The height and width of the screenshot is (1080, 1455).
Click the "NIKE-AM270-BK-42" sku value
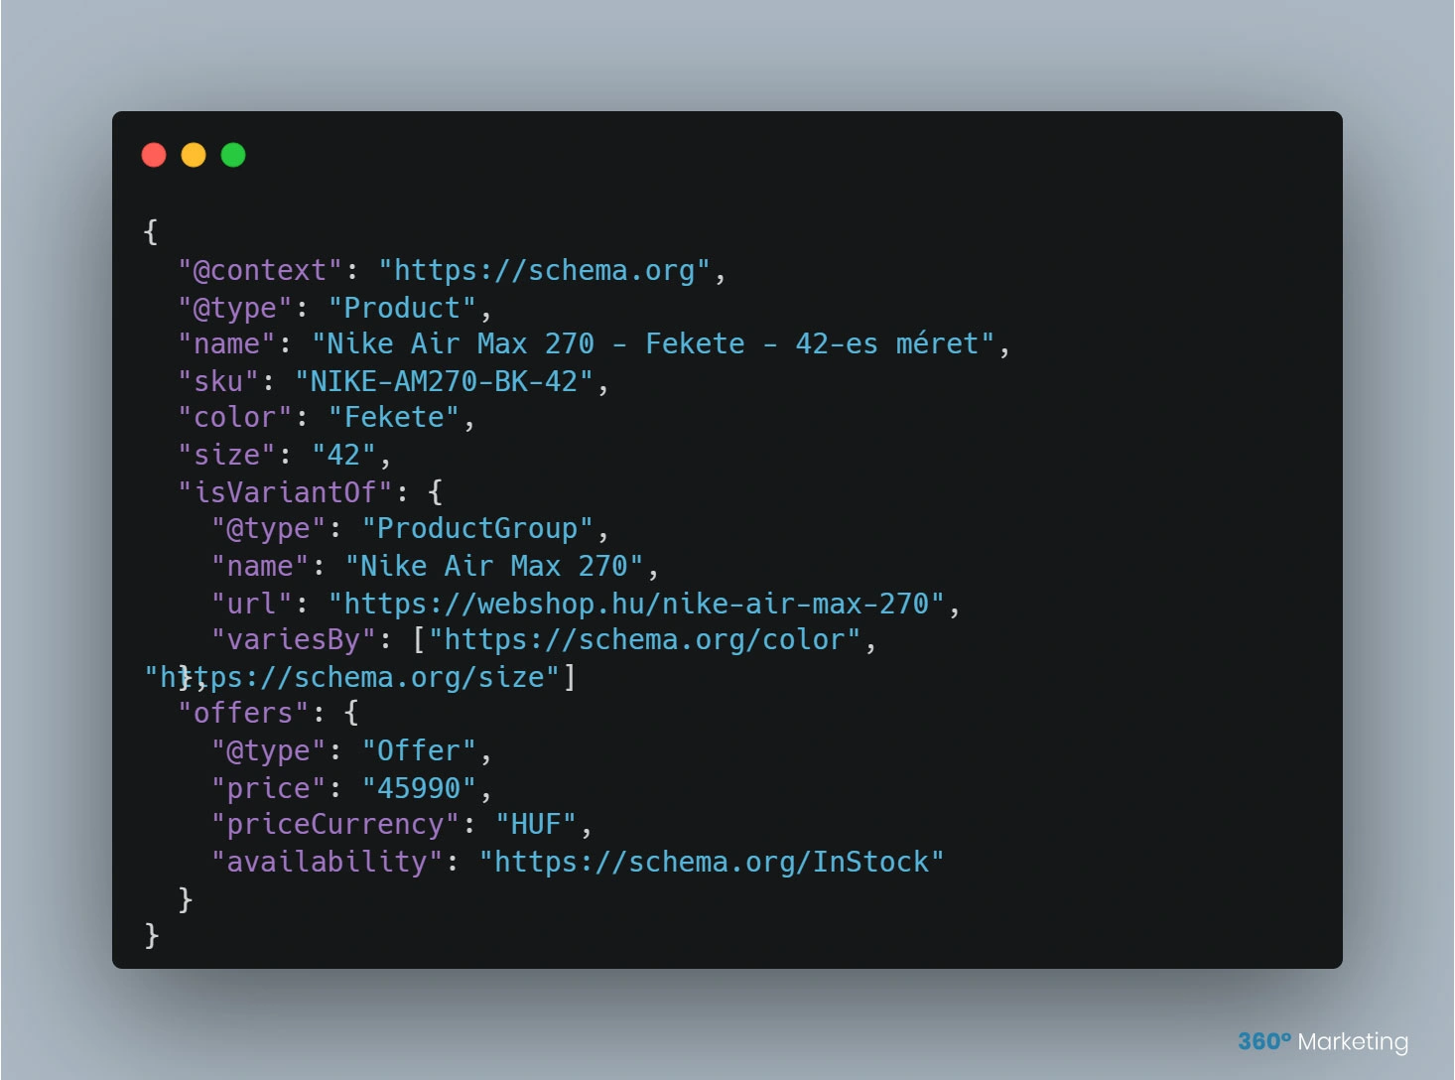click(445, 382)
